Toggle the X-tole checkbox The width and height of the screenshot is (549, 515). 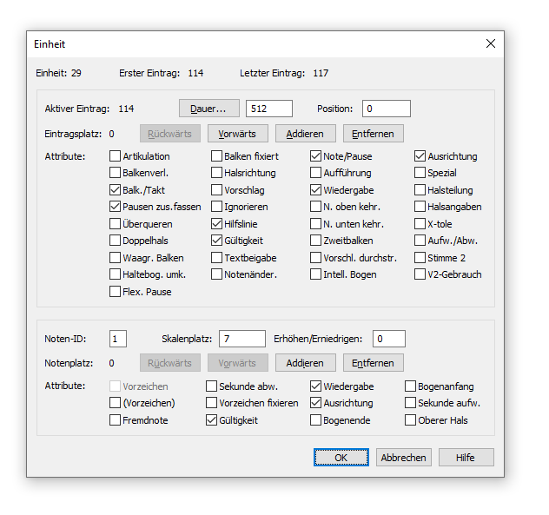(420, 224)
